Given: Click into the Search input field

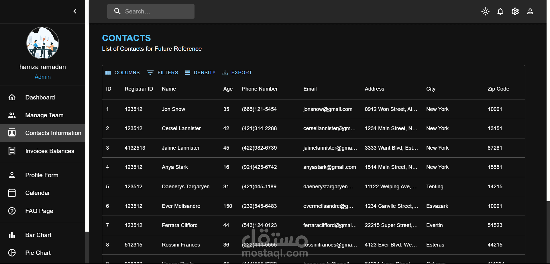Looking at the screenshot, I should 158,11.
